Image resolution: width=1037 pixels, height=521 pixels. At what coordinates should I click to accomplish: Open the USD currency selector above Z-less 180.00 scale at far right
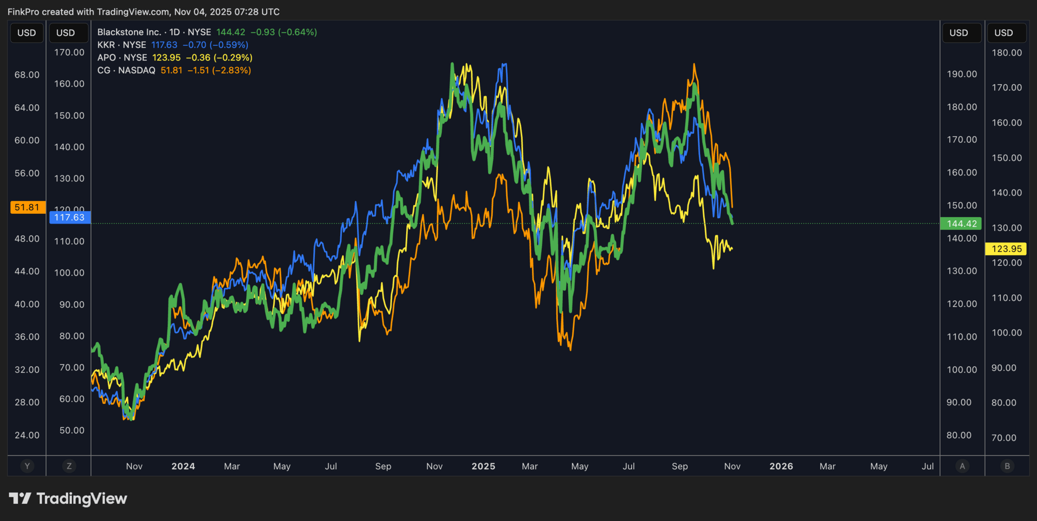1007,33
